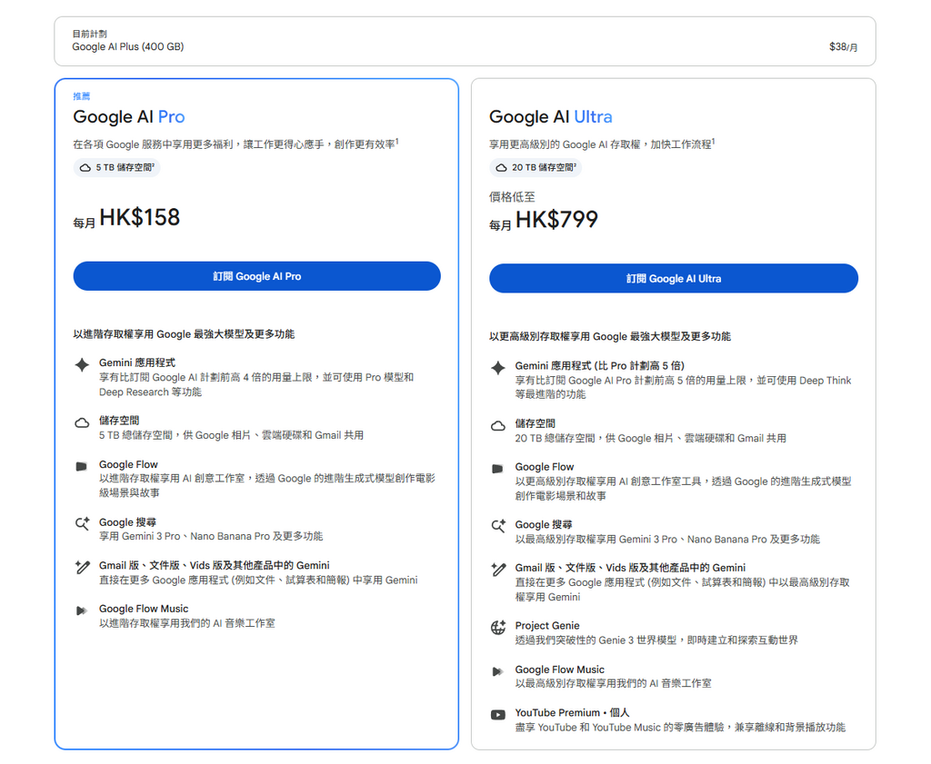Click the Project Genie globe icon
Screen dimensions: 931x764
pyautogui.click(x=498, y=627)
